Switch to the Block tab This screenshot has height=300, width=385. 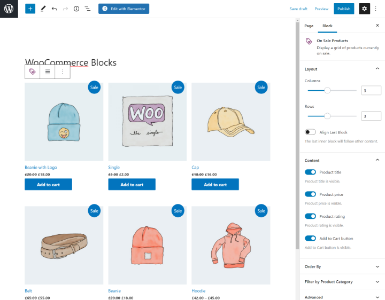tap(327, 26)
